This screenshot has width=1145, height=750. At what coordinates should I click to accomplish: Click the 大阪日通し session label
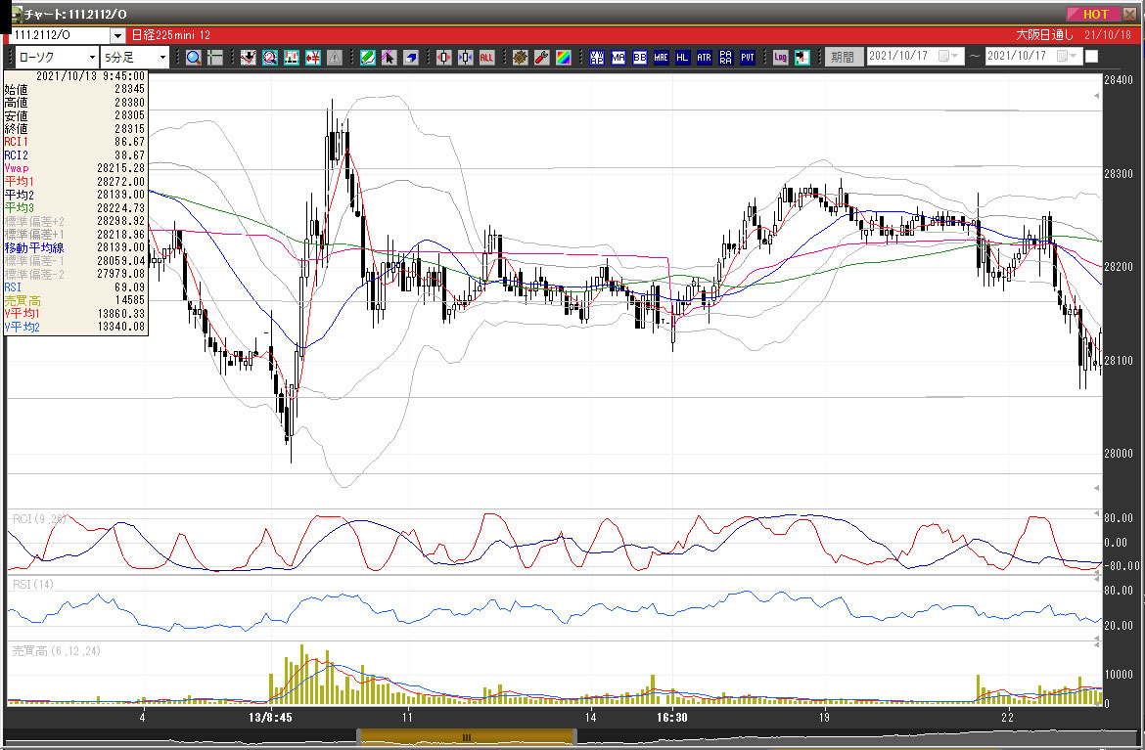(1045, 35)
